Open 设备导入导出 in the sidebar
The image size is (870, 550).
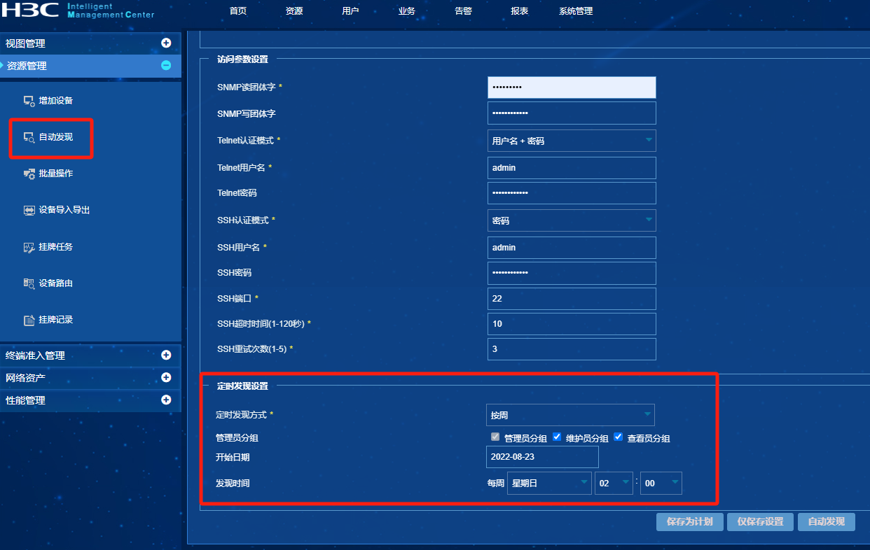(64, 210)
